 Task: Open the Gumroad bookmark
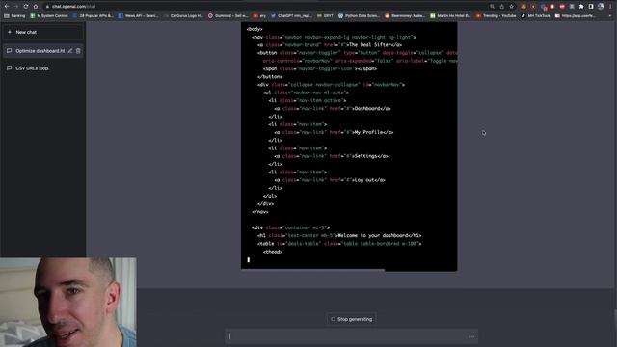pyautogui.click(x=228, y=16)
